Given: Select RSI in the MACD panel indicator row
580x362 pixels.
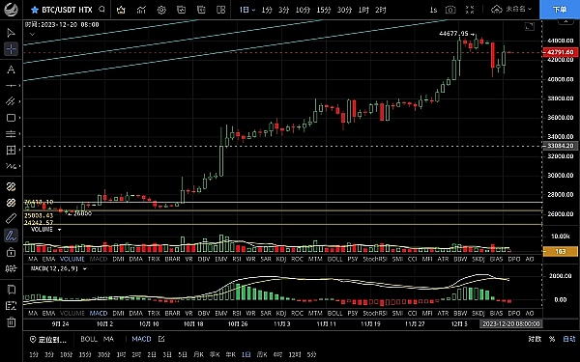Looking at the screenshot, I should 237,313.
